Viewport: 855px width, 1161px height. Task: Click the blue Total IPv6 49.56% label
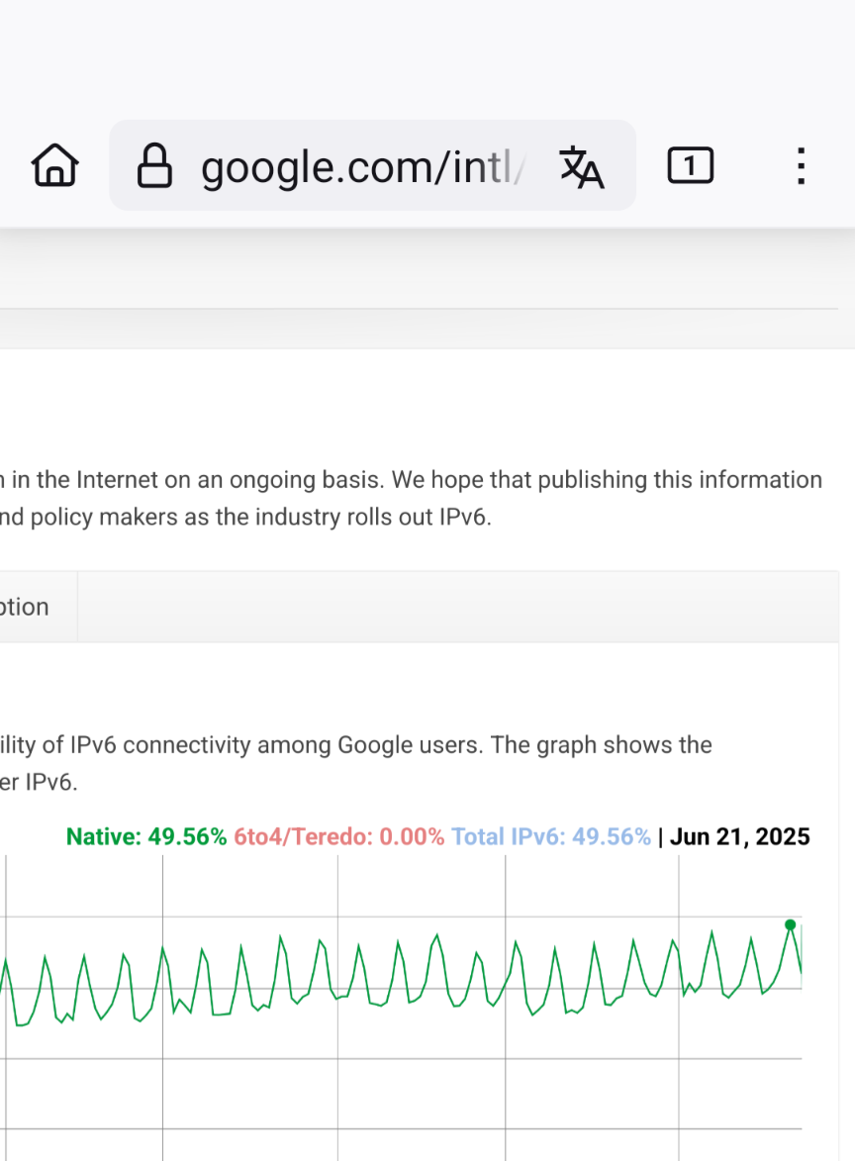pyautogui.click(x=551, y=836)
